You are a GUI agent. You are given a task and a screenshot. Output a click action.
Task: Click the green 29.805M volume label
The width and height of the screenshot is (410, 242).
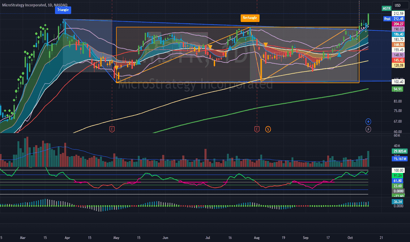click(x=399, y=151)
